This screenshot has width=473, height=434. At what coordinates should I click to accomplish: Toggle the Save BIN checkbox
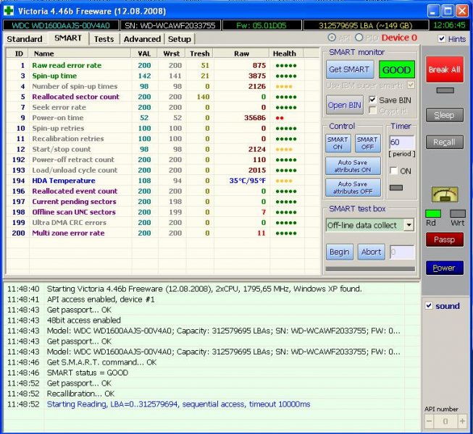[373, 99]
